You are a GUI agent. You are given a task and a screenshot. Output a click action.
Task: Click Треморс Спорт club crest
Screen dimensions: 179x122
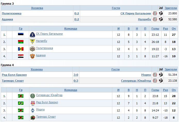[33, 118]
